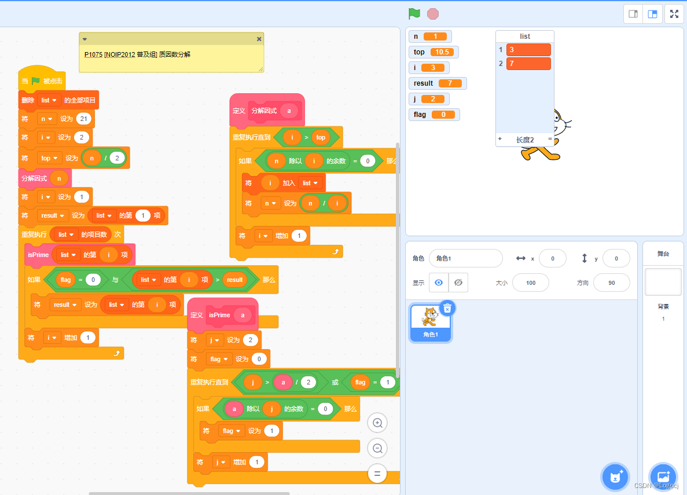Click the 舞台 stage label
This screenshot has height=495, width=687.
coord(663,254)
